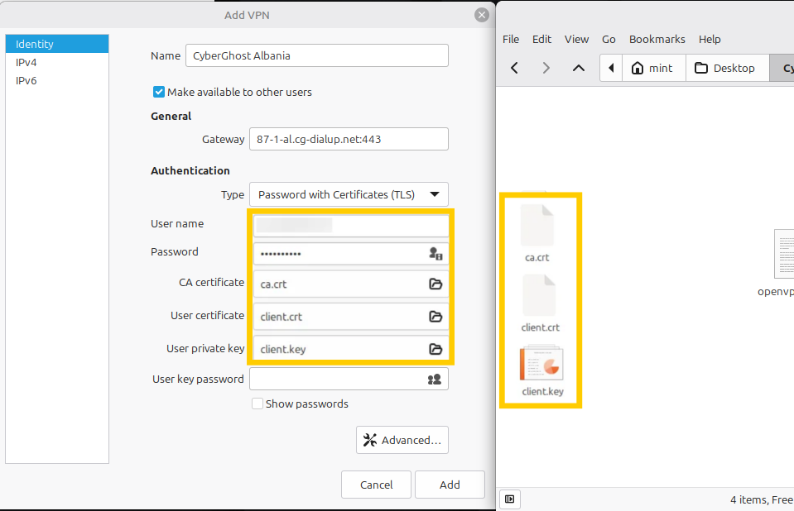The width and height of the screenshot is (794, 511).
Task: Edit the VPN Name field
Action: (x=317, y=55)
